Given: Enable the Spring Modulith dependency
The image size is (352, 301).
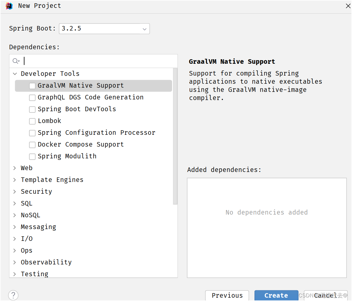Looking at the screenshot, I should pyautogui.click(x=32, y=156).
